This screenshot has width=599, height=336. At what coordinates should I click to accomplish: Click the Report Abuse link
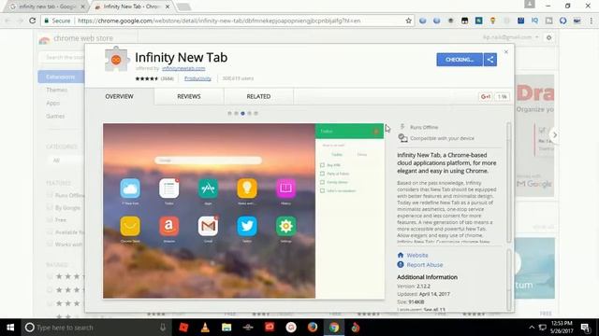424,265
